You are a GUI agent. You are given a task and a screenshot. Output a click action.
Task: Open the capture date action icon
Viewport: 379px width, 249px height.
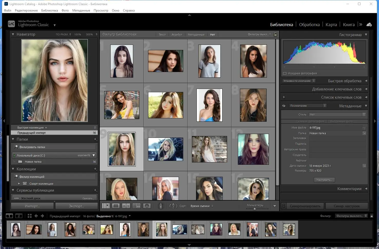pyautogui.click(x=364, y=166)
